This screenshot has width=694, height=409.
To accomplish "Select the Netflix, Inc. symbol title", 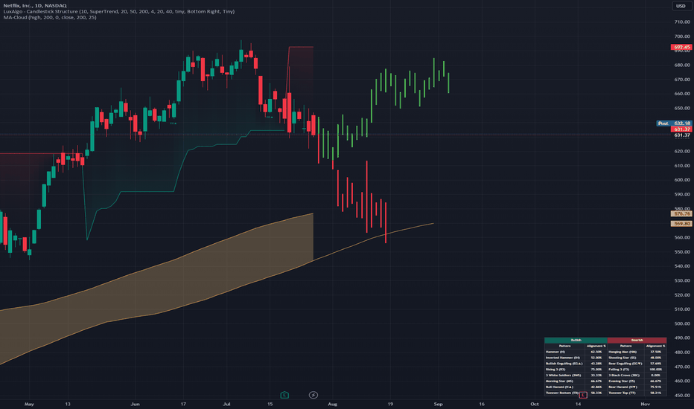I will [x=35, y=5].
